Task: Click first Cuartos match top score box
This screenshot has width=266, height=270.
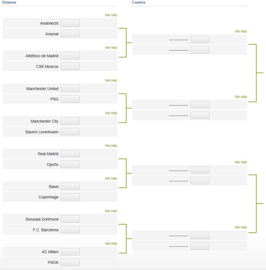Action: tap(200, 39)
